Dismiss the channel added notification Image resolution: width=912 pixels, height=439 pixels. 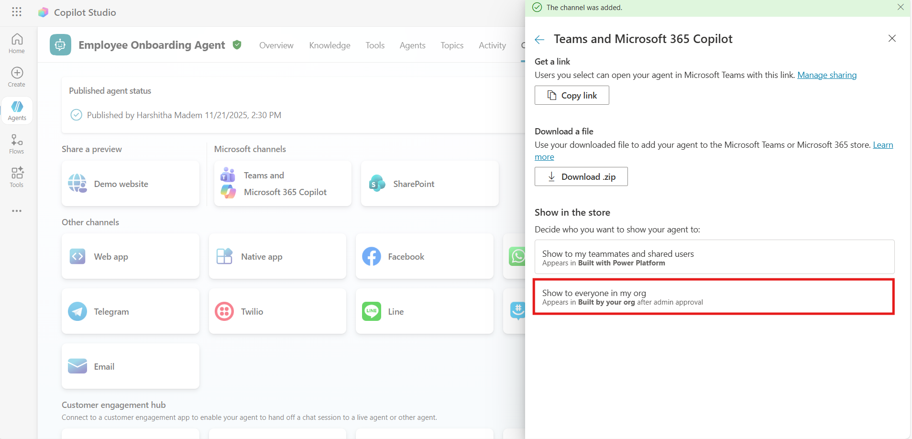(x=901, y=7)
